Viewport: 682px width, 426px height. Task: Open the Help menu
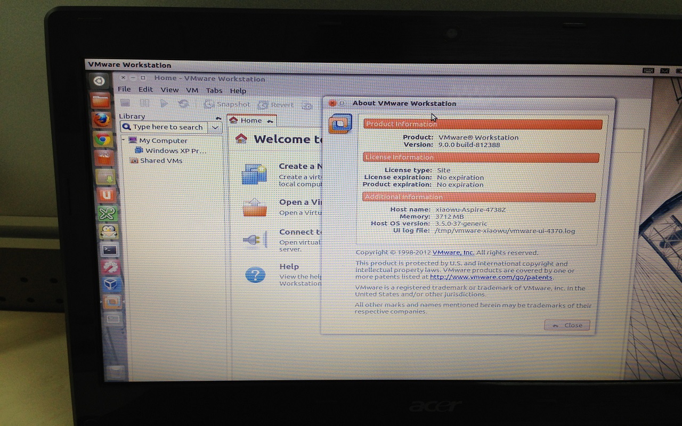tap(238, 91)
